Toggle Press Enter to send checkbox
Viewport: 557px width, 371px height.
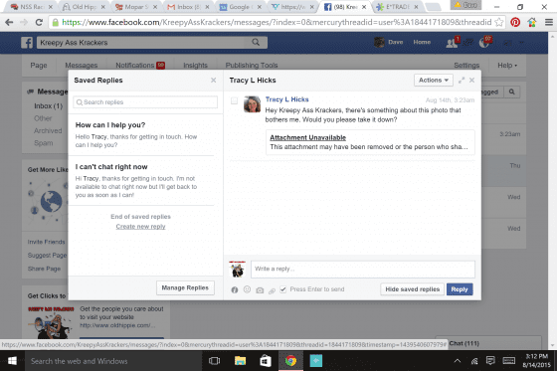[x=283, y=289]
